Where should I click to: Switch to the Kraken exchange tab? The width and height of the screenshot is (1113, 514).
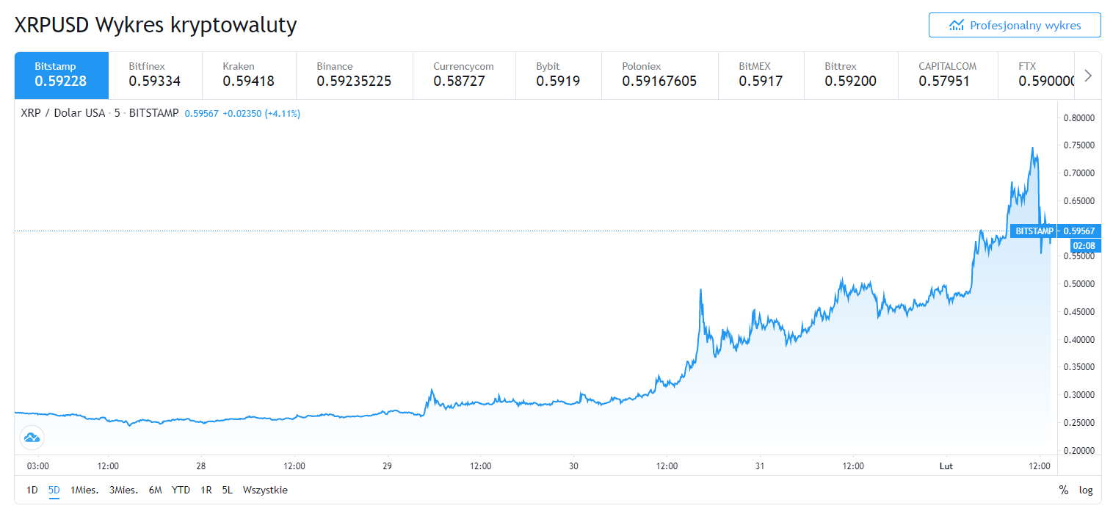click(249, 76)
